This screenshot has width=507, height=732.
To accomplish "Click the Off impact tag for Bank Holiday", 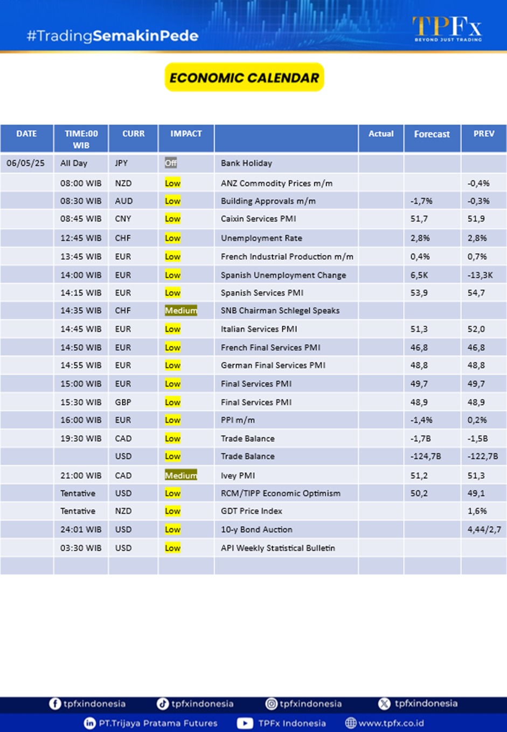I will 171,163.
